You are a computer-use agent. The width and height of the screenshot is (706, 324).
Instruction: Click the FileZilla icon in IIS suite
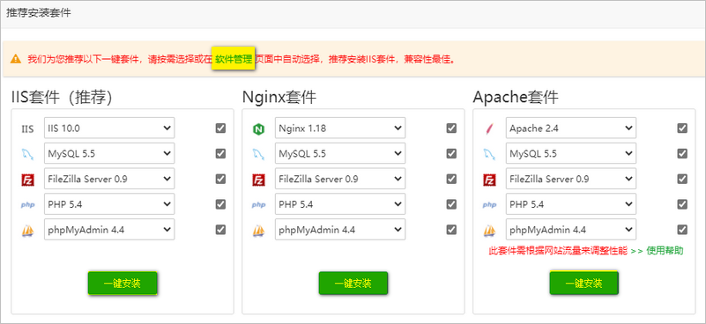(28, 180)
